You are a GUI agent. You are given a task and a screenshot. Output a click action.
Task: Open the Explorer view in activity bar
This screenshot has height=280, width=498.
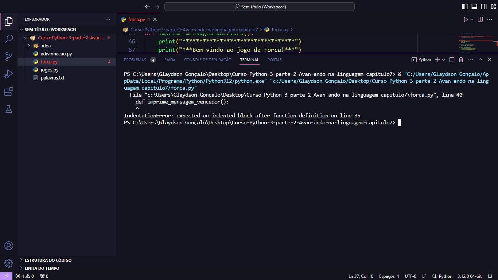click(x=9, y=22)
